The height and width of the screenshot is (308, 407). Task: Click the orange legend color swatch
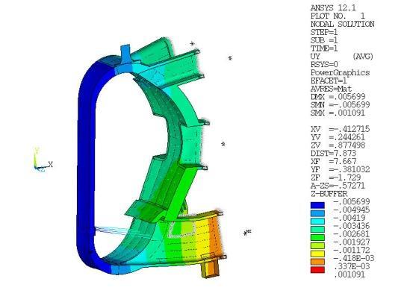click(317, 262)
